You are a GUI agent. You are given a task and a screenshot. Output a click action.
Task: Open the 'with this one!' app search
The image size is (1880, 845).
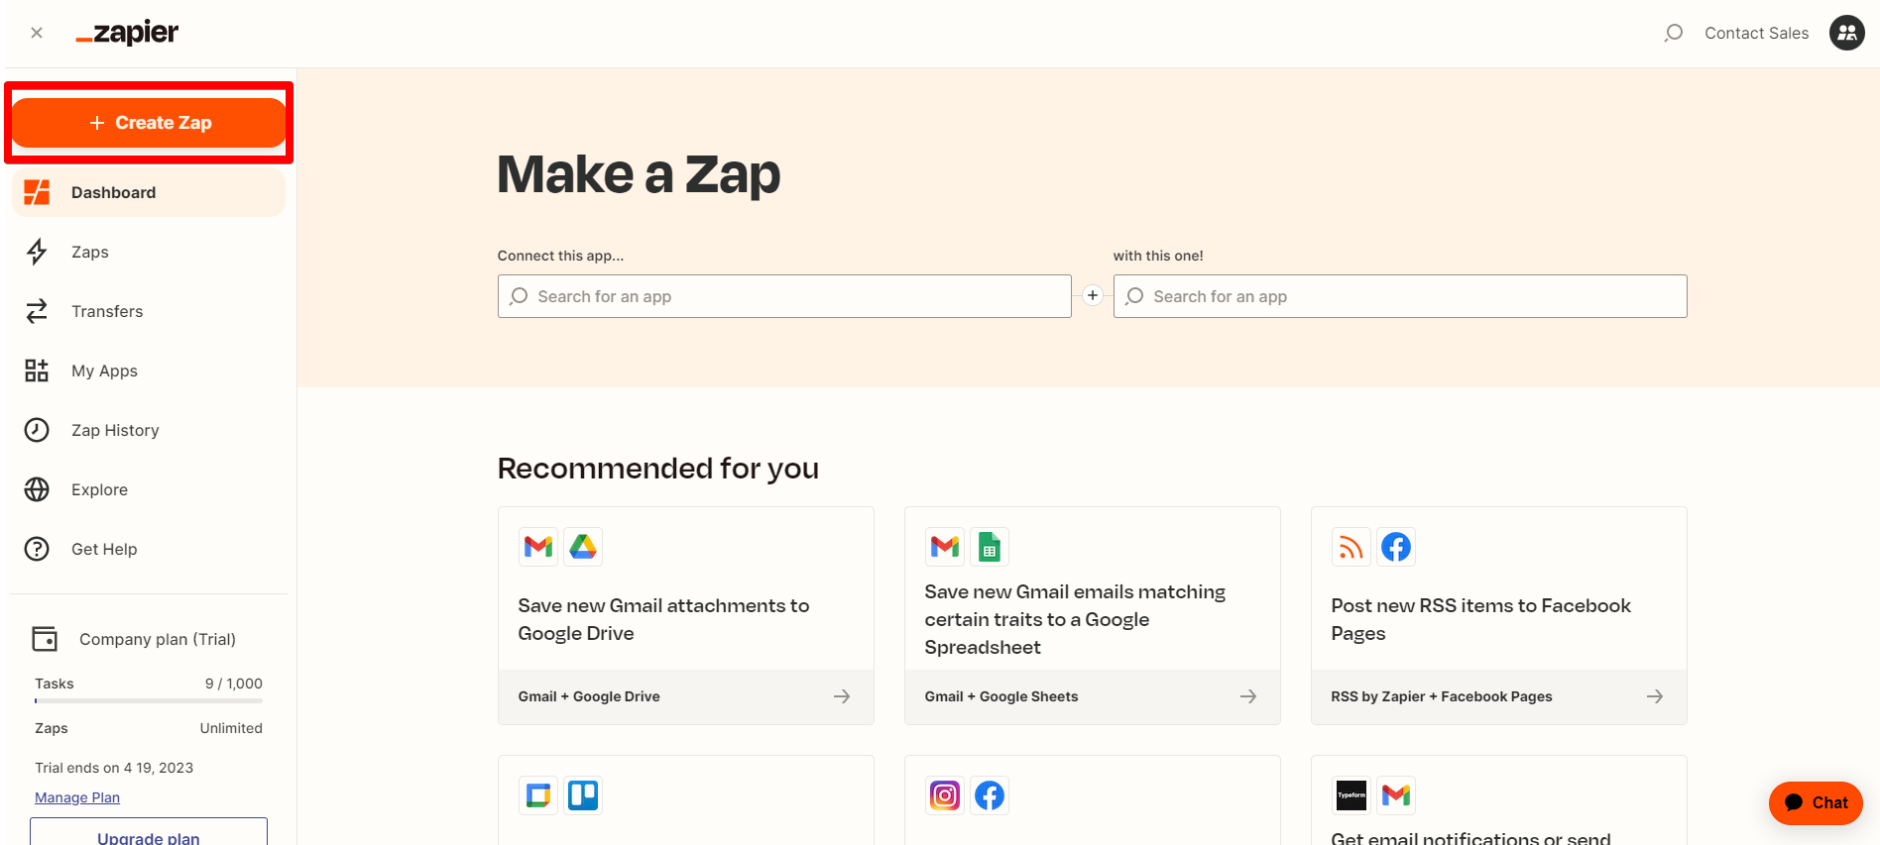1399,295
